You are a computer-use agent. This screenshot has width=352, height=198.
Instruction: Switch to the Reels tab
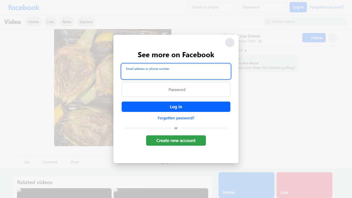pyautogui.click(x=67, y=22)
